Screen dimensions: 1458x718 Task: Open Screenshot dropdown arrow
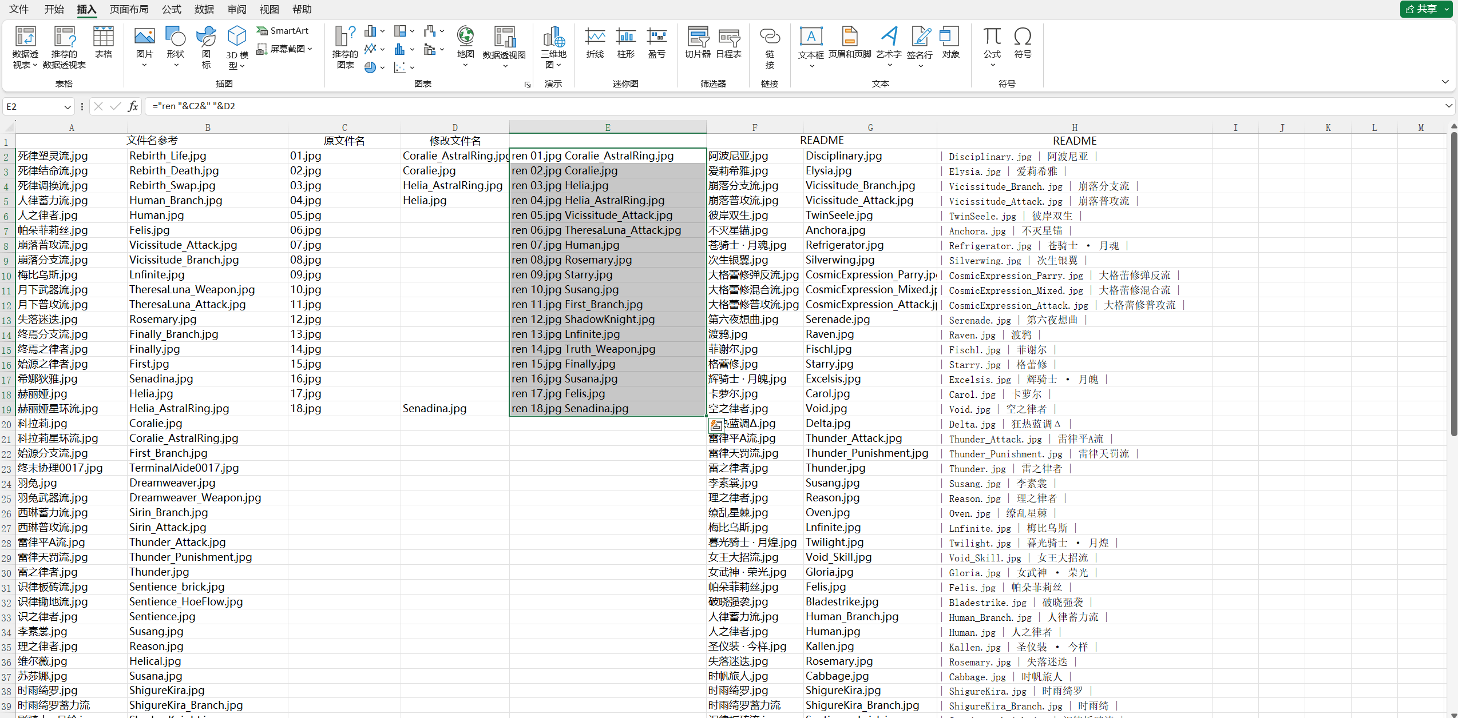tap(310, 49)
